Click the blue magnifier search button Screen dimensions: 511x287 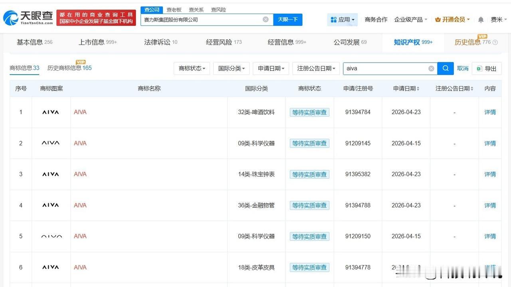pyautogui.click(x=446, y=69)
